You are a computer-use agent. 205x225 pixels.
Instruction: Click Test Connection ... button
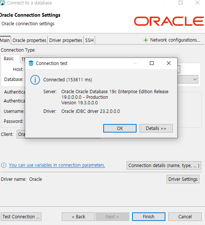(x=21, y=217)
